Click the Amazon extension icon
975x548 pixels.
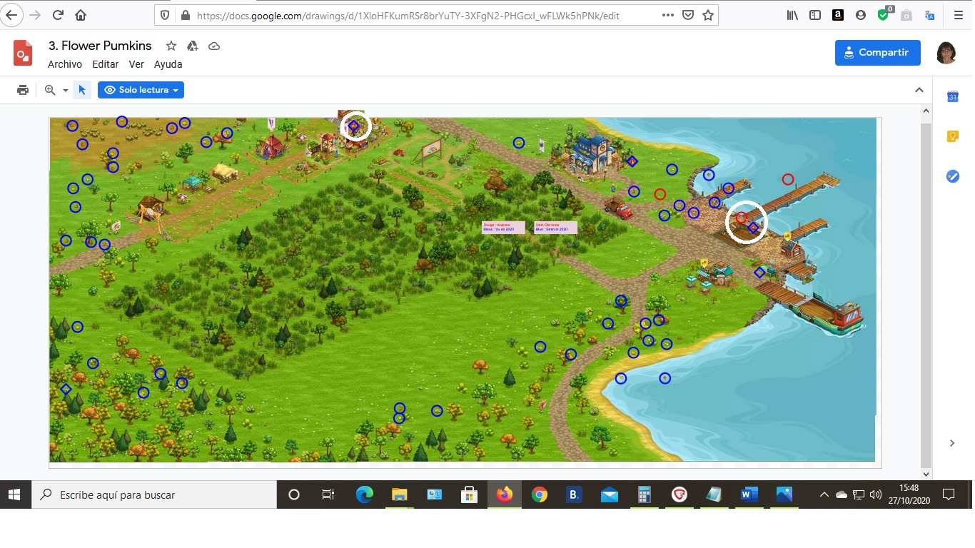pos(838,15)
